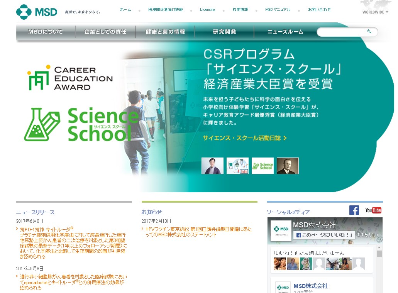Click the 「いいね！」した友達はまだいません text
Viewport: 398px width, 293px height.
pos(309,253)
